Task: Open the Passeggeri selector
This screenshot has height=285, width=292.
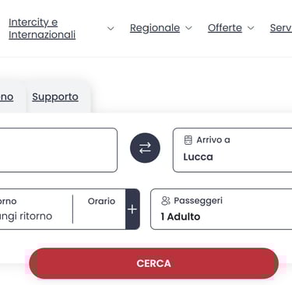Action: (x=221, y=209)
